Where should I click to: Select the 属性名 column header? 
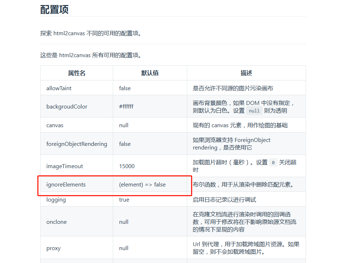point(77,73)
